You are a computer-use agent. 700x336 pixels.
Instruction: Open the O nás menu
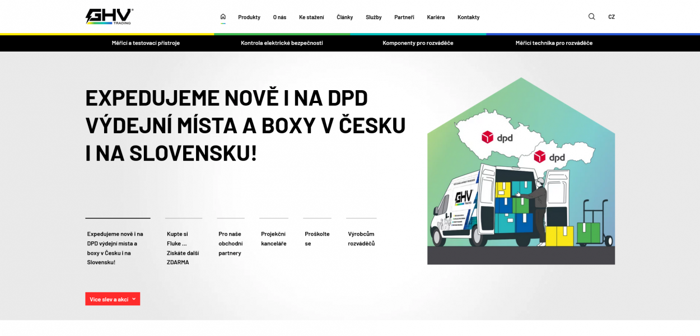(x=279, y=17)
